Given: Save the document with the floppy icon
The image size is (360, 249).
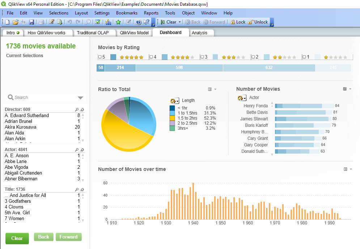Looking at the screenshot, I should tap(31, 22).
